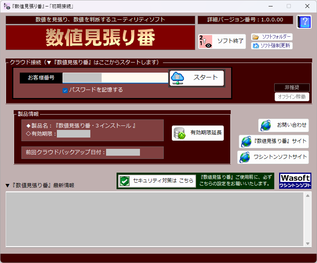Click 有効期限延長 extension button
This screenshot has width=317, height=263.
coord(198,133)
